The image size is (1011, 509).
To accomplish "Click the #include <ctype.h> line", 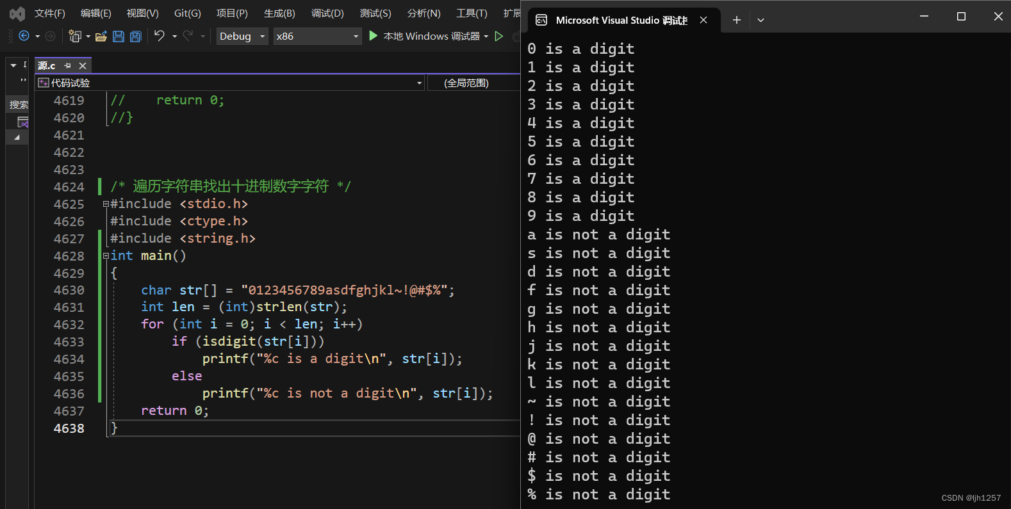I will (179, 222).
